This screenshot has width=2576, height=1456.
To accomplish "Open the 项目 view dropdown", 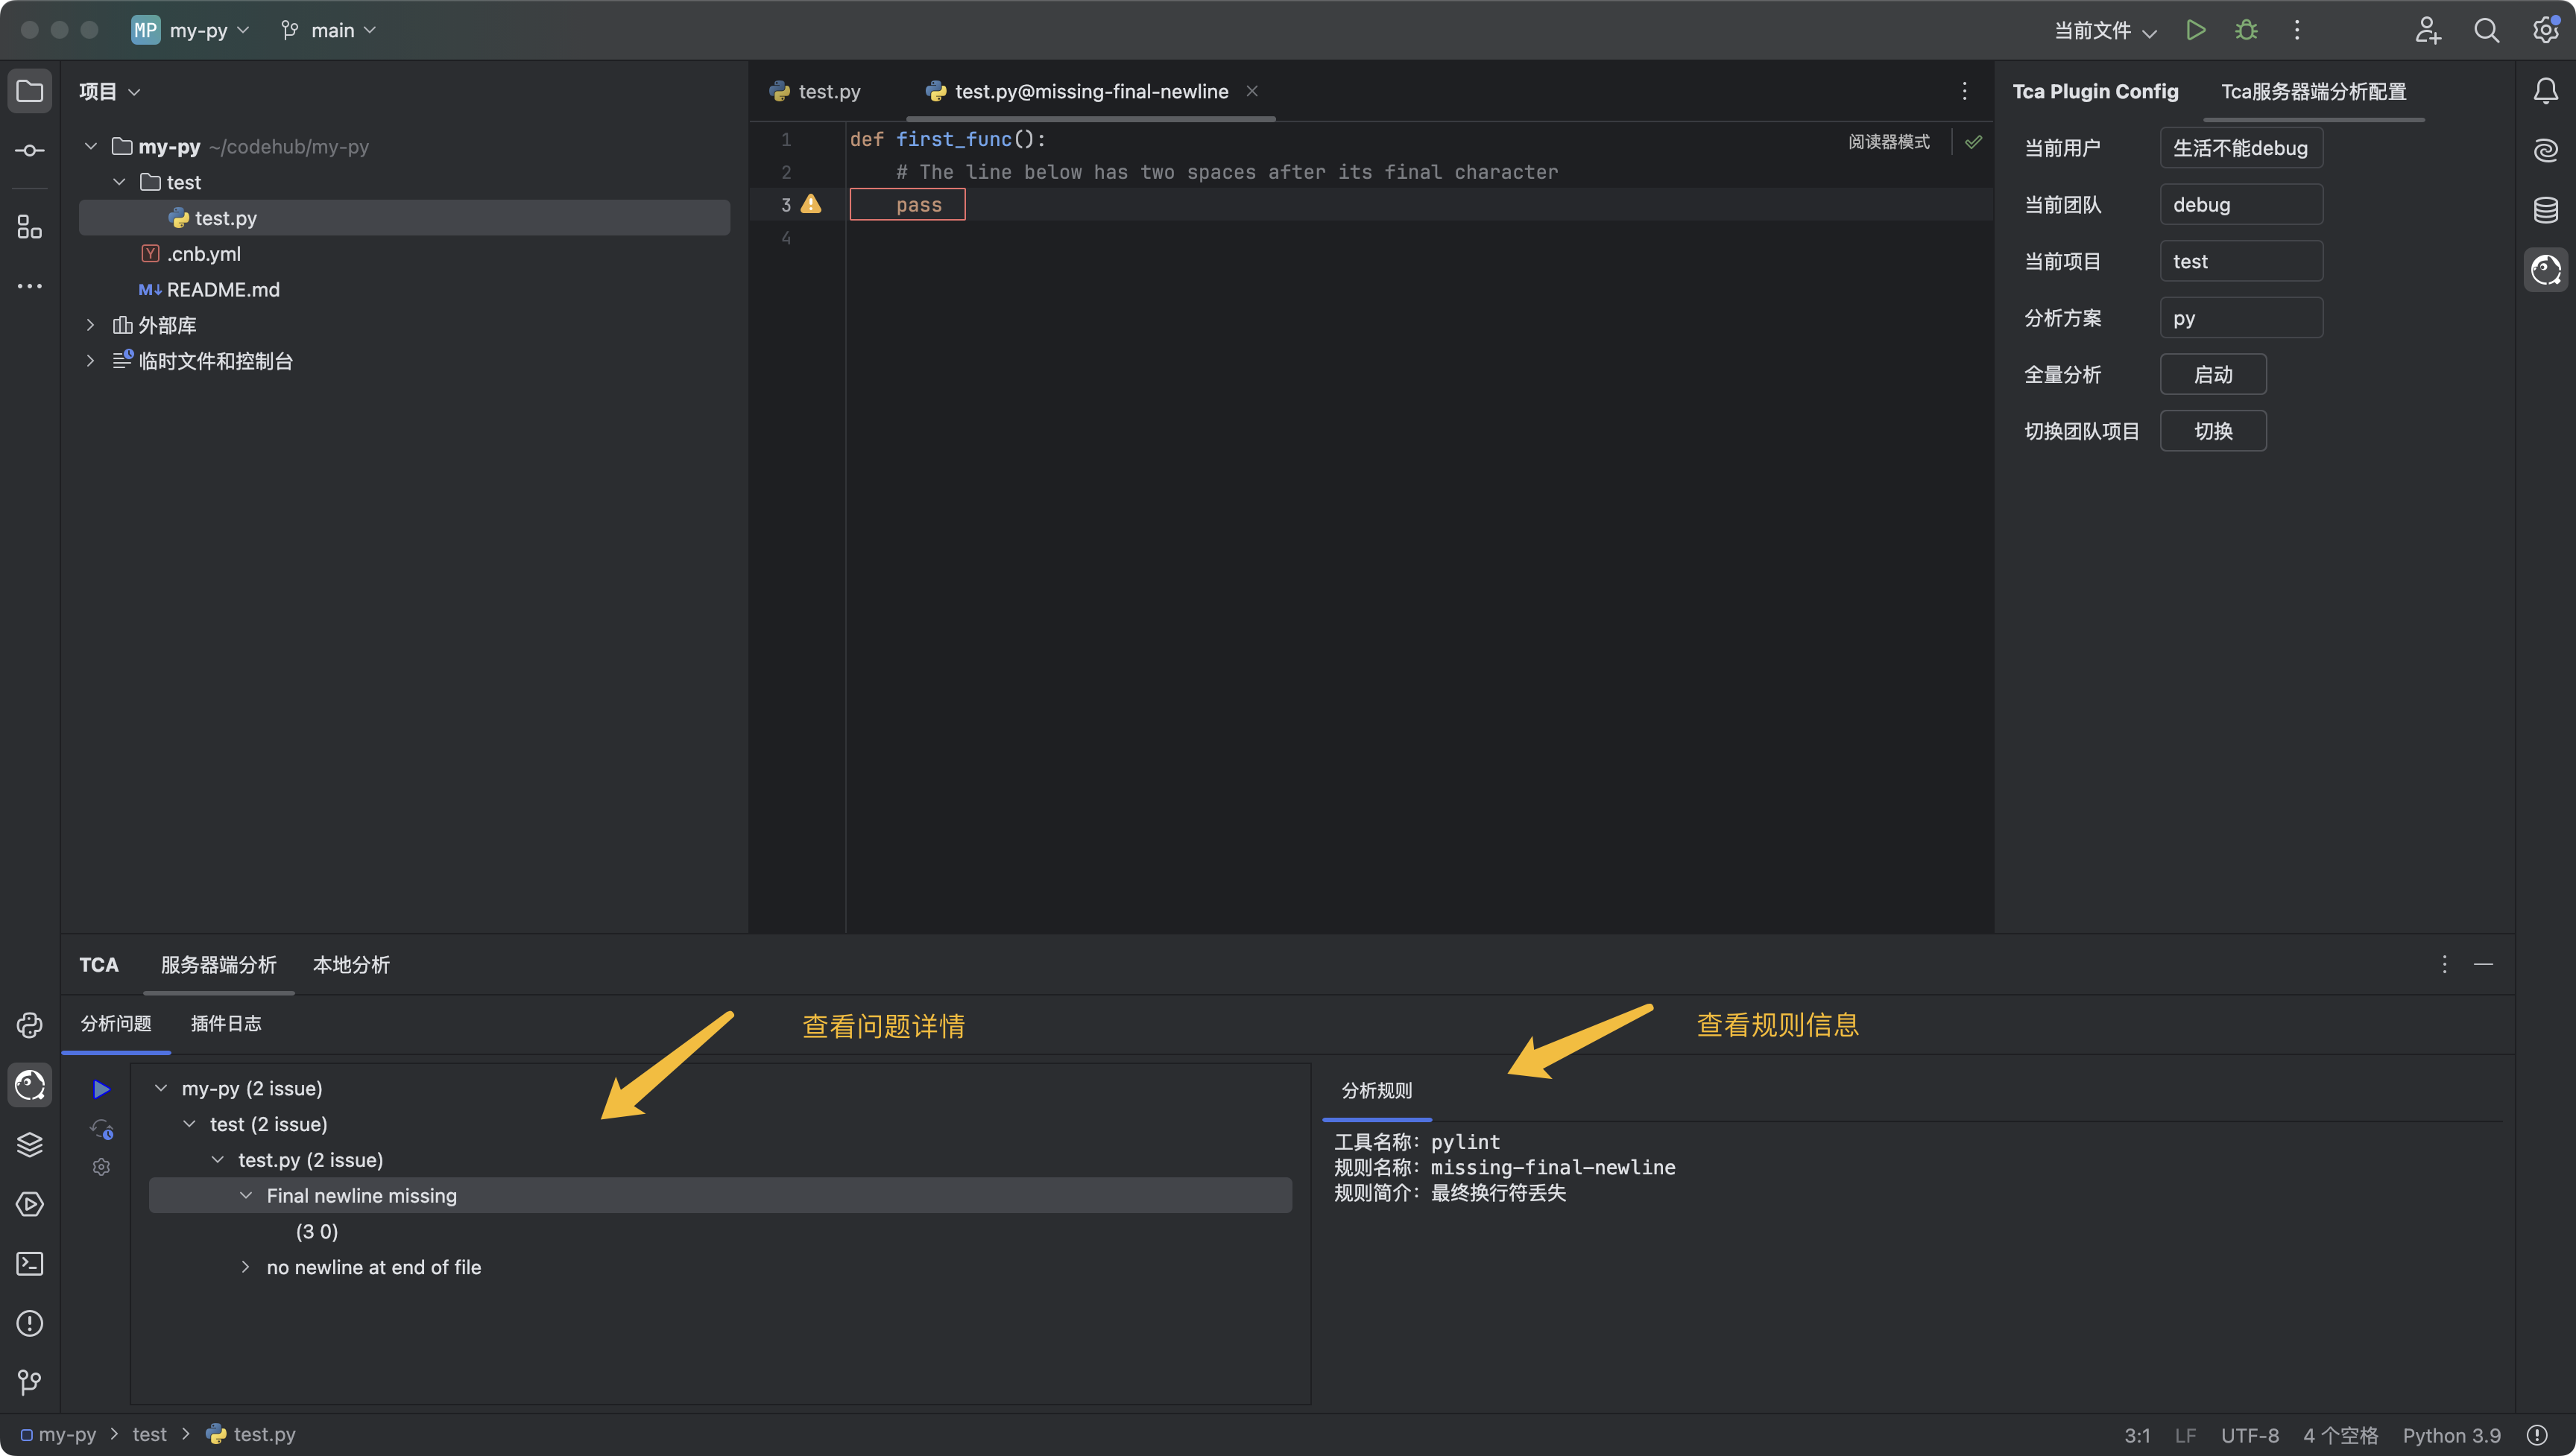I will click(x=110, y=91).
